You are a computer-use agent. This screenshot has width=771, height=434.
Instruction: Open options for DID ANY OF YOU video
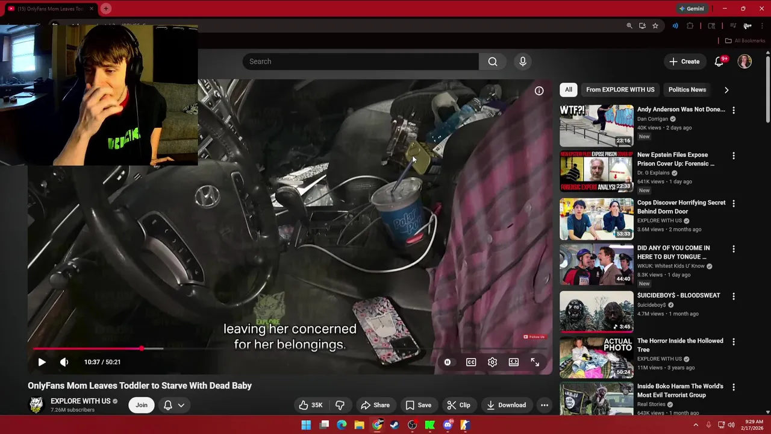tap(734, 249)
